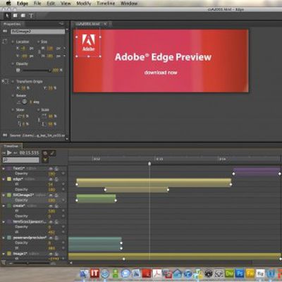This screenshot has width=282, height=282.
Task: Click the rewind-to-start control in Timeline
Action: (x=4, y=153)
